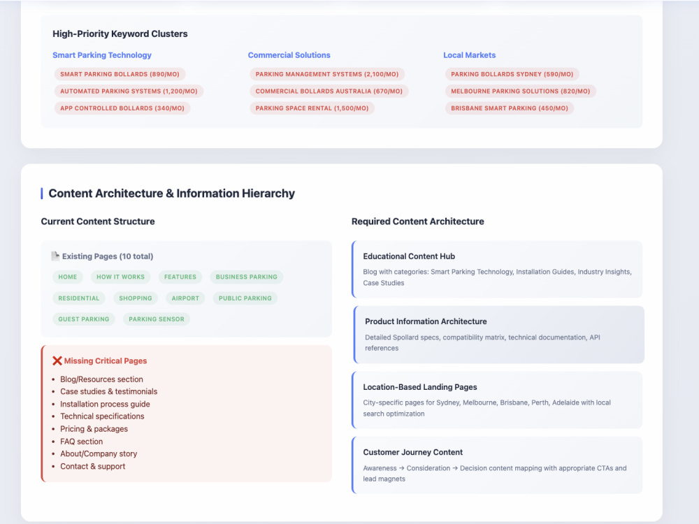The height and width of the screenshot is (524, 699).
Task: Click the Content Architecture & Information Hierarchy heading
Action: [x=172, y=194]
